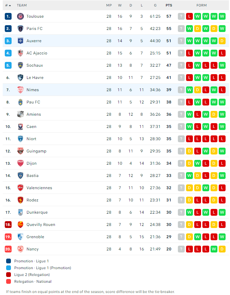Click Auxerre's yellow D form badge
The image size is (230, 295).
[222, 41]
